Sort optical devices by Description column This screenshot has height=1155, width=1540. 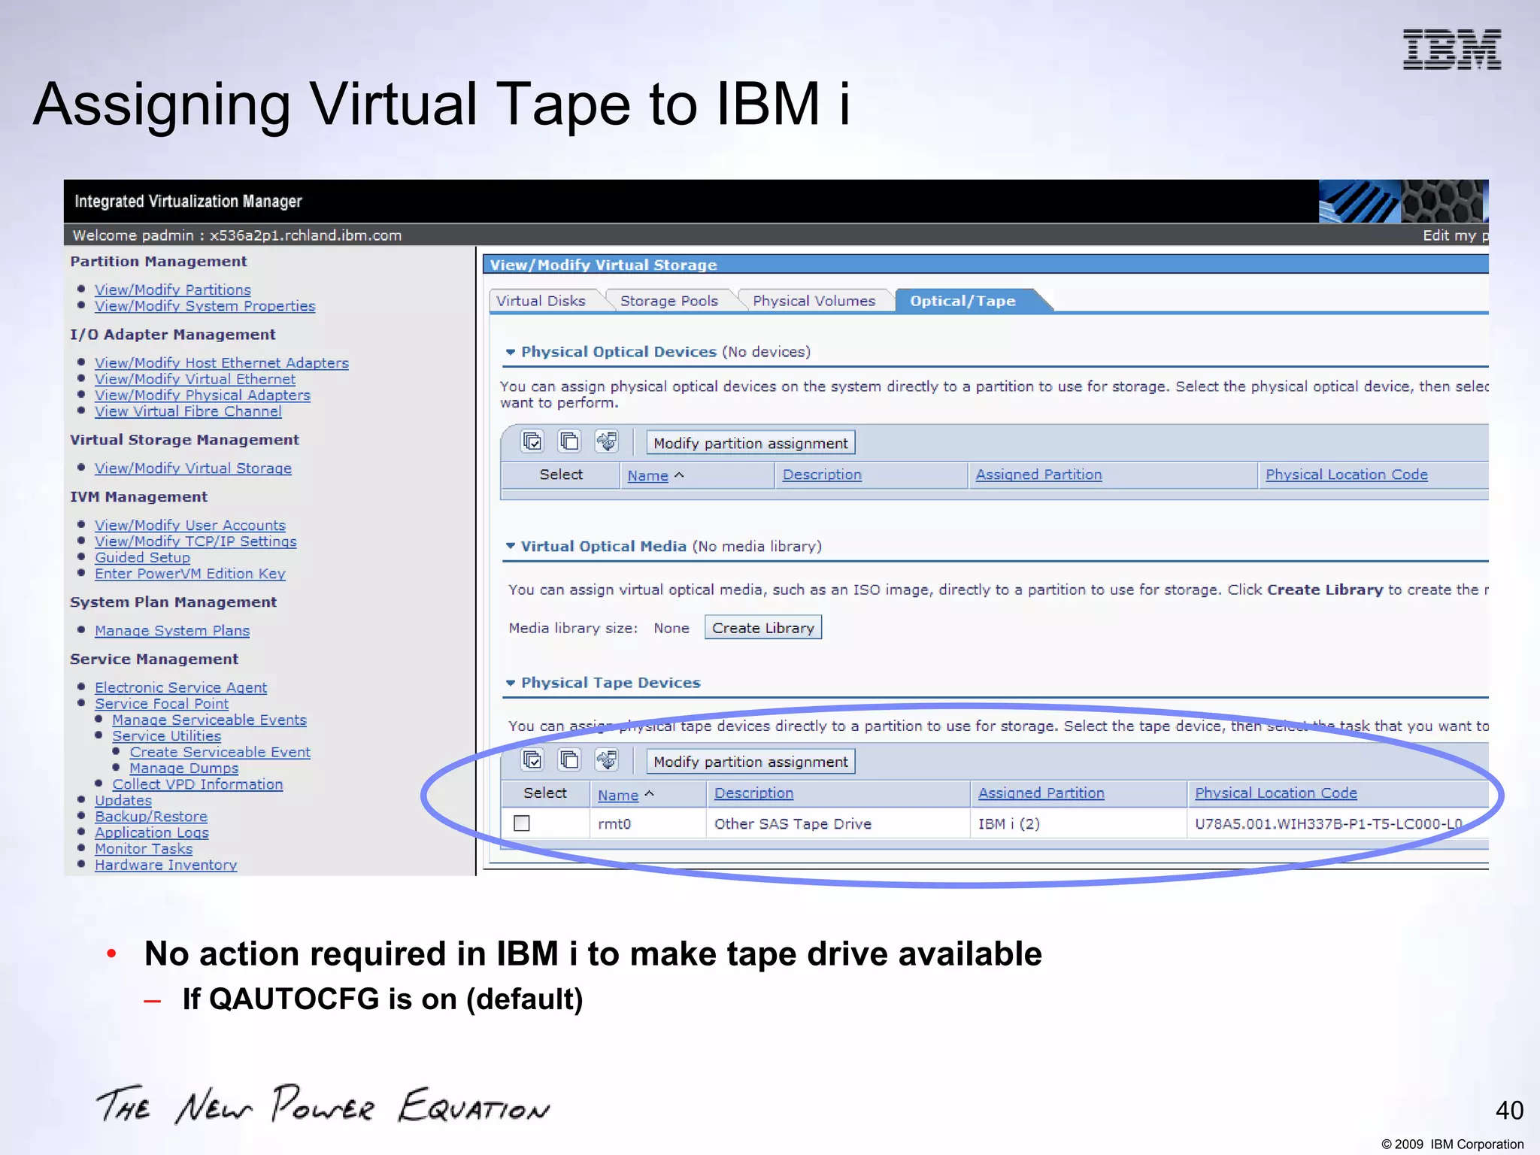pyautogui.click(x=822, y=474)
